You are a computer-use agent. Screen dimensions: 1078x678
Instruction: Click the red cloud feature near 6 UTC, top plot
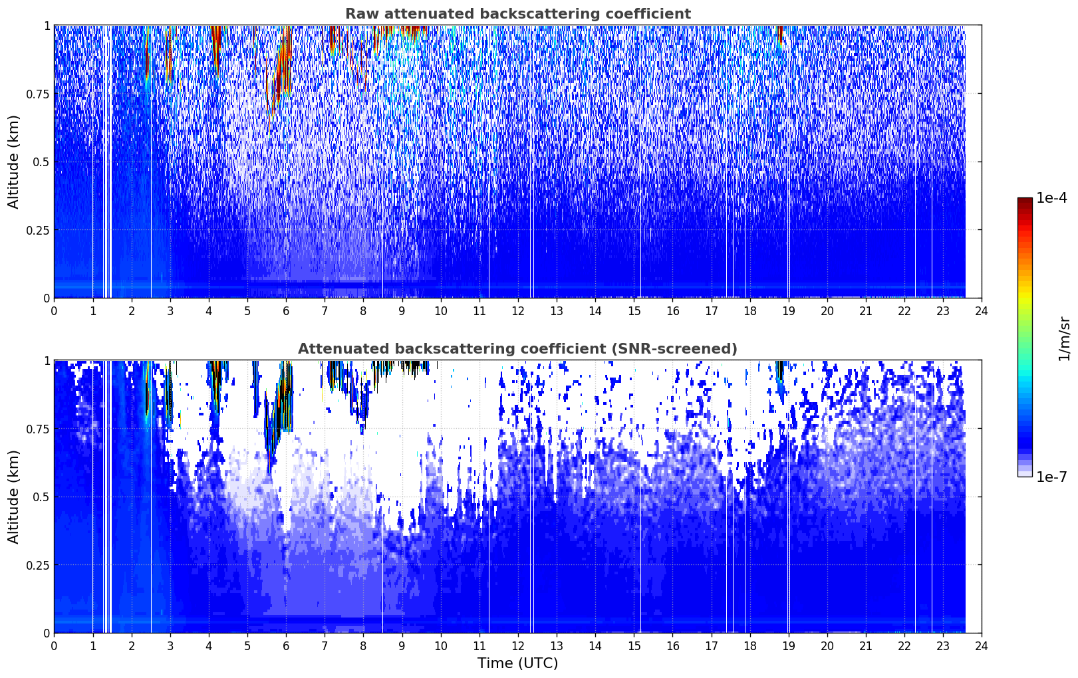[284, 60]
